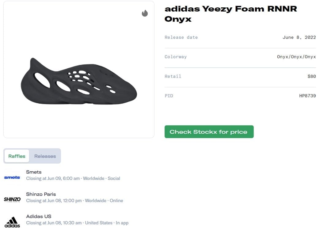Switch to the Releases tab
The width and height of the screenshot is (331, 233).
pos(45,156)
